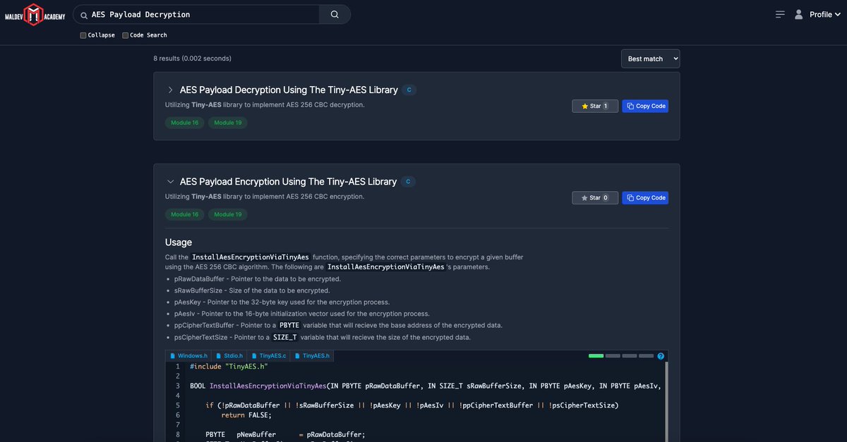
Task: Enable the Collapse checkbox
Action: tap(83, 35)
